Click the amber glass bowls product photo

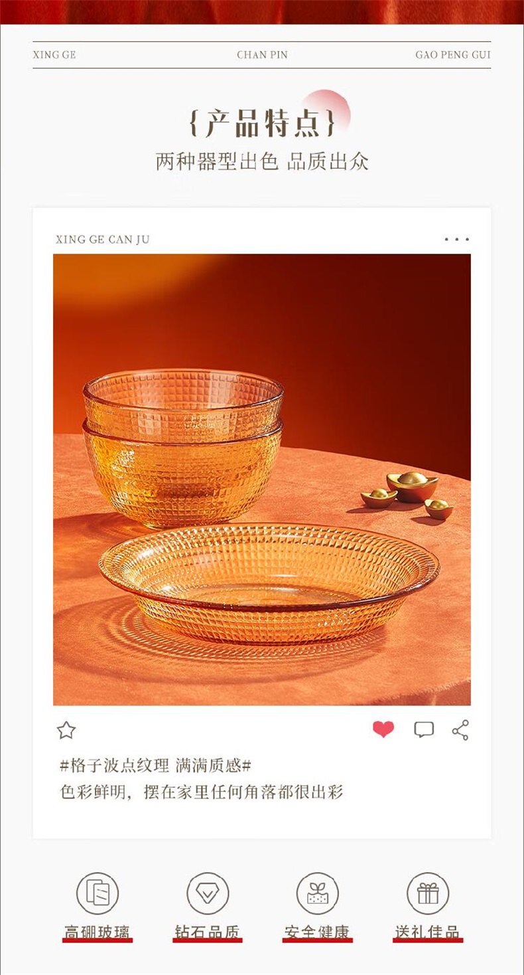coord(262,480)
